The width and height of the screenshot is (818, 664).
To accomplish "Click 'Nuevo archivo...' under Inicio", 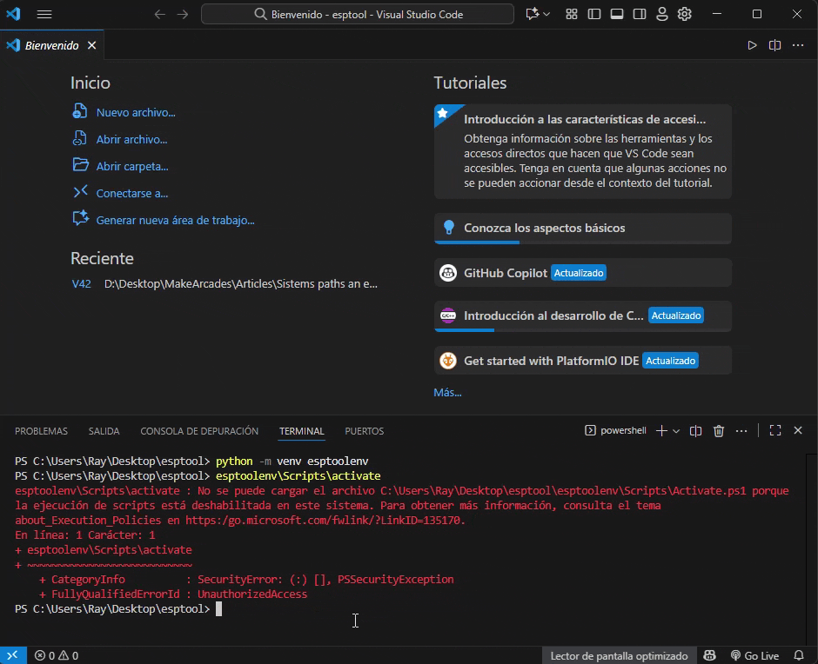I will click(x=136, y=112).
